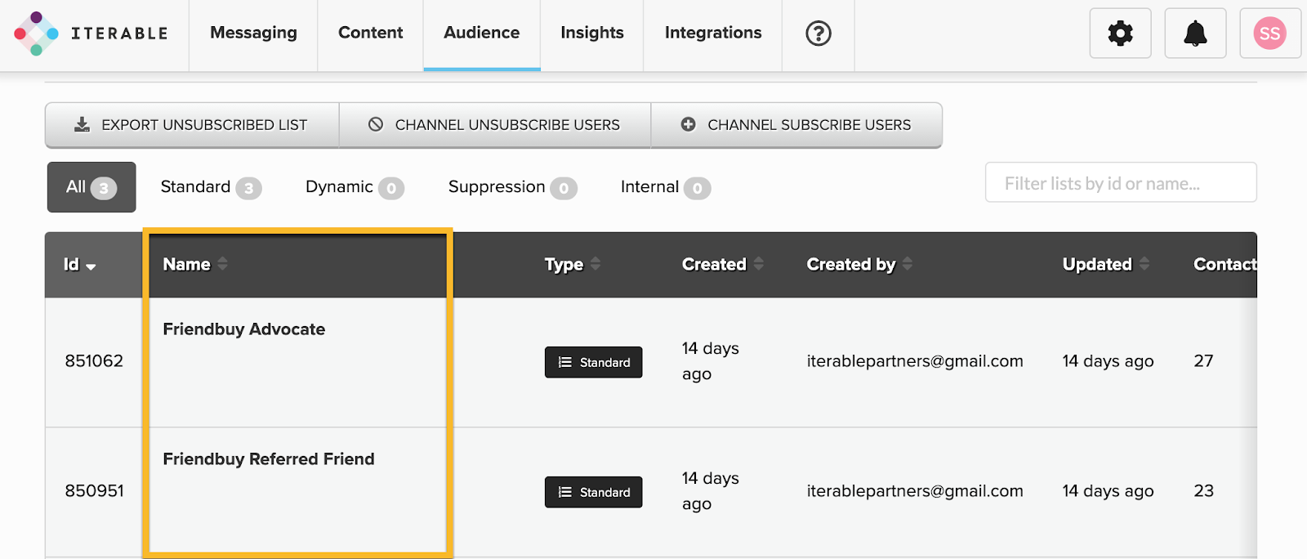Open settings gear icon

coord(1120,34)
